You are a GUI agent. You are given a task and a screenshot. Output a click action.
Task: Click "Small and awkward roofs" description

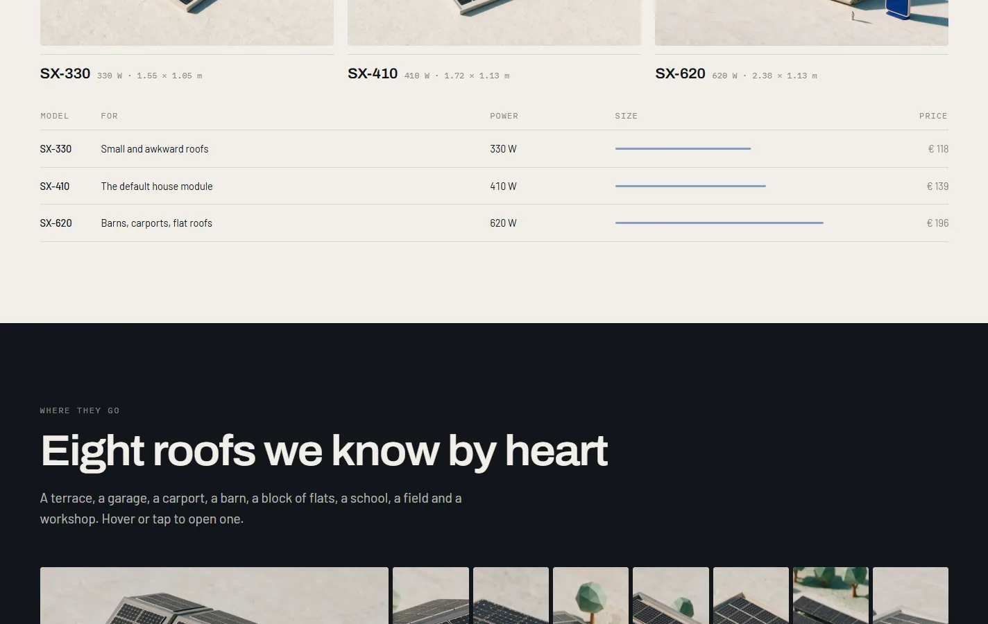point(155,149)
